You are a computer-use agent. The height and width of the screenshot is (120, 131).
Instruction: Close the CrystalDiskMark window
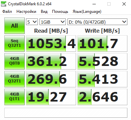coord(124,4)
